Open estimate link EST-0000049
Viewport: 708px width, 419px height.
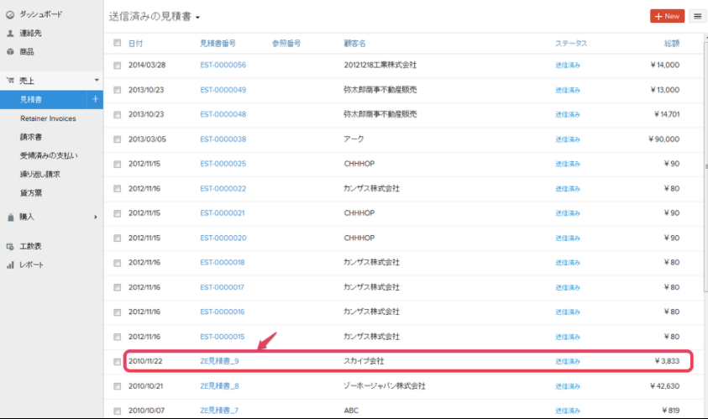(223, 90)
